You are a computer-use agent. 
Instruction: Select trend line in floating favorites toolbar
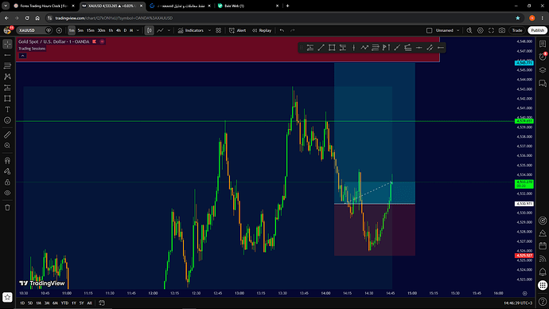[x=321, y=48]
